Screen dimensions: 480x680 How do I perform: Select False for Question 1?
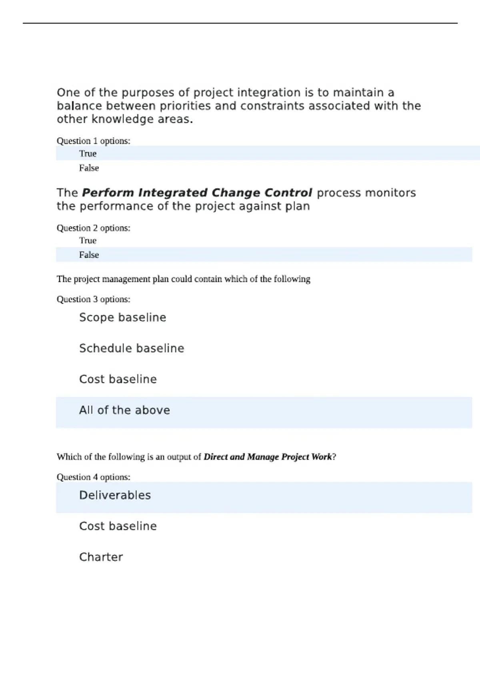89,168
